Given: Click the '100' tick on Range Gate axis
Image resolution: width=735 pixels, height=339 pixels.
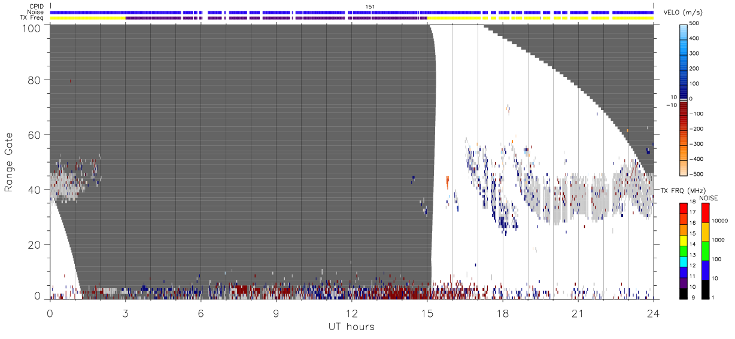Looking at the screenshot, I should [32, 28].
